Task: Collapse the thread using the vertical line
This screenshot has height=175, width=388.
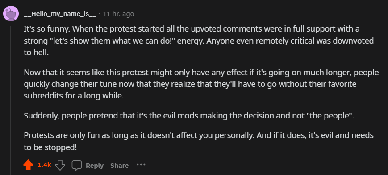Action: click(10, 100)
